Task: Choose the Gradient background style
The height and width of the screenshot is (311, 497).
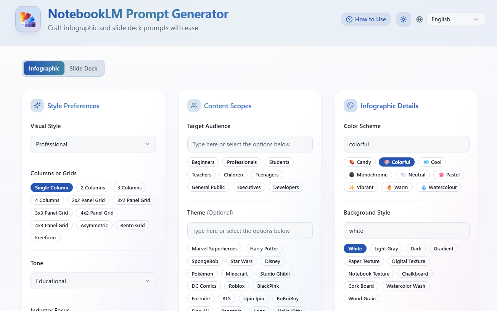Action: pyautogui.click(x=444, y=248)
